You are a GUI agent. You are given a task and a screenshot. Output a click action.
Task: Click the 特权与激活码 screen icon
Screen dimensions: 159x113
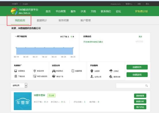[35, 76]
